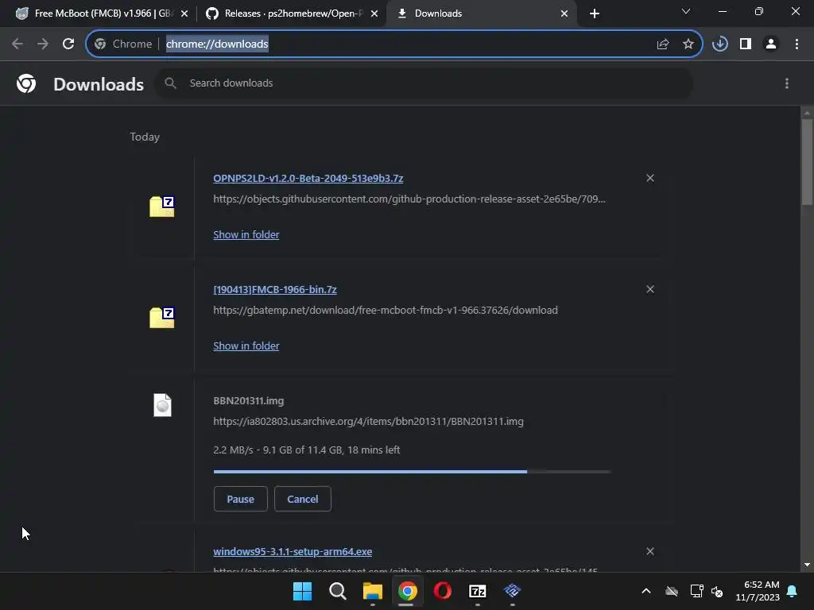Click the Today date heading
Screen dimensions: 814x610
pos(145,137)
